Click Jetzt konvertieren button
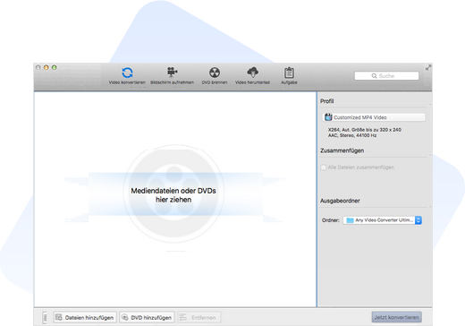The height and width of the screenshot is (326, 465). pyautogui.click(x=397, y=317)
